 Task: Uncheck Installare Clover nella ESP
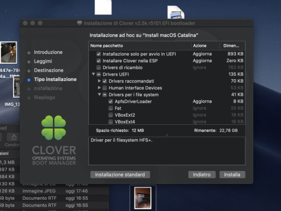[x=98, y=60]
